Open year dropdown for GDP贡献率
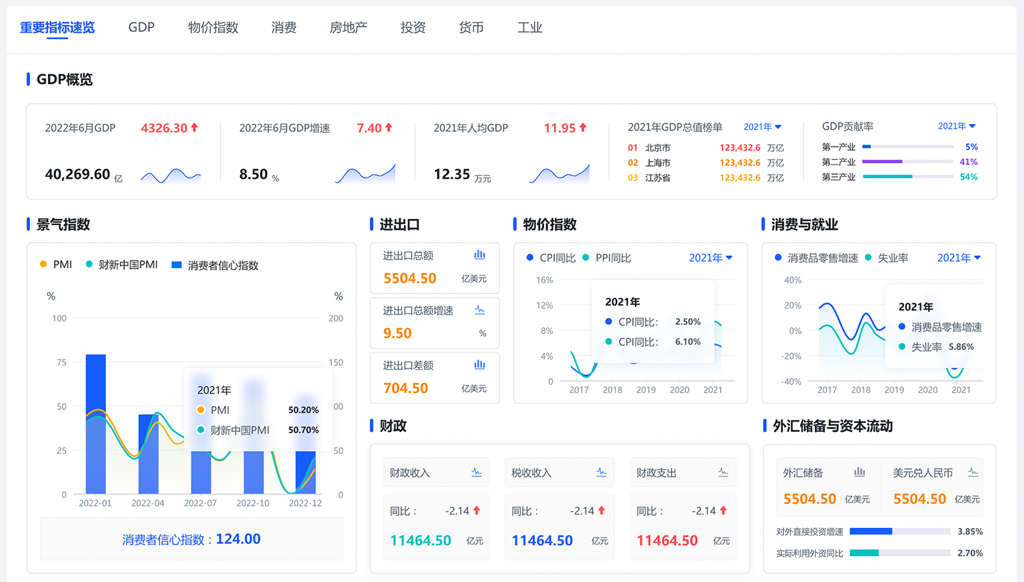The width and height of the screenshot is (1024, 582). 956,126
